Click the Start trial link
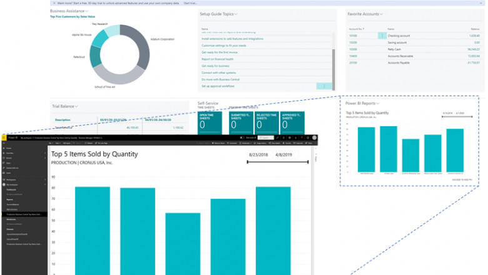Image resolution: width=488 pixels, height=275 pixels. tap(190, 3)
